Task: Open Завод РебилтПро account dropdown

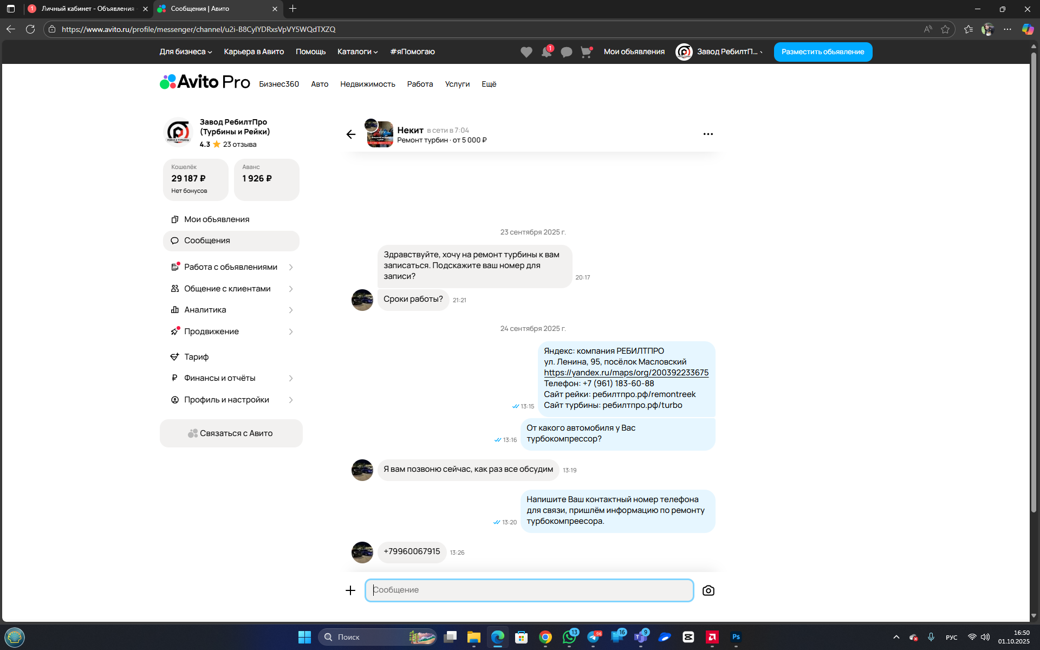Action: [x=719, y=52]
